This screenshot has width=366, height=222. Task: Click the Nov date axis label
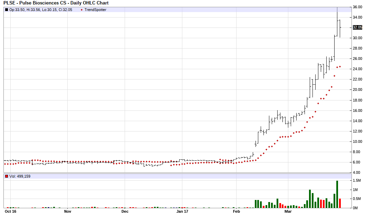(67, 212)
